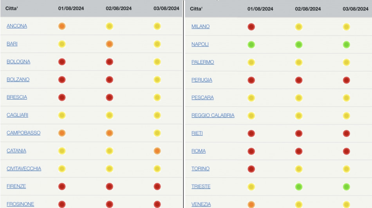This screenshot has width=372, height=208.
Task: Click the right table's 02/08/2024 column header
Action: (308, 9)
